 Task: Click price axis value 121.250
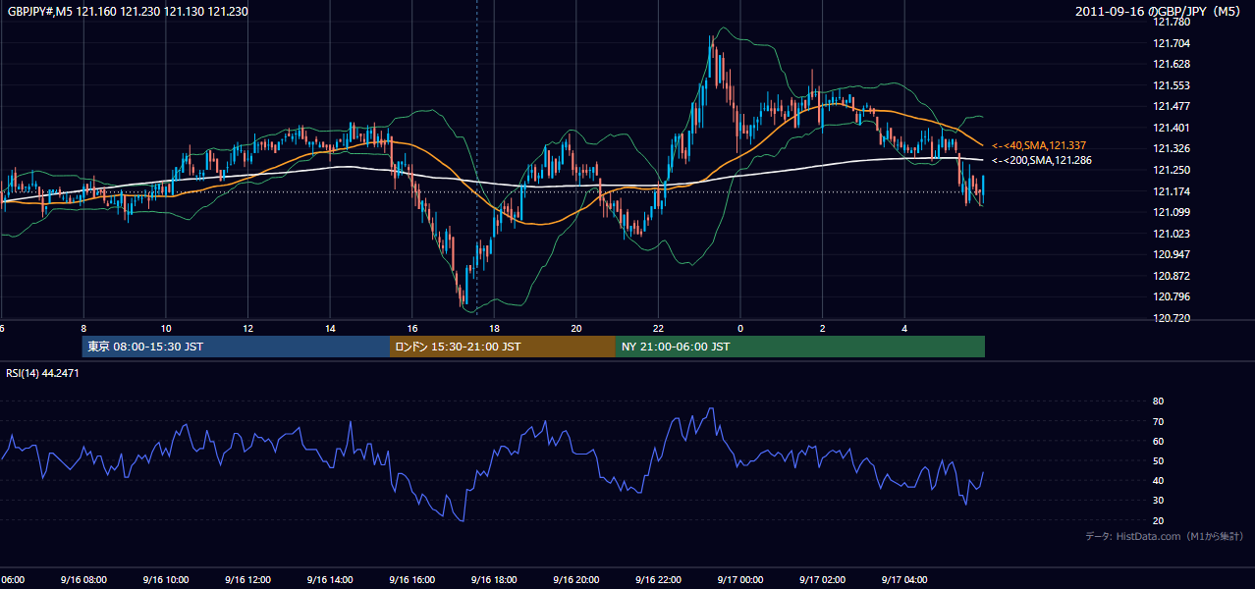point(1170,170)
